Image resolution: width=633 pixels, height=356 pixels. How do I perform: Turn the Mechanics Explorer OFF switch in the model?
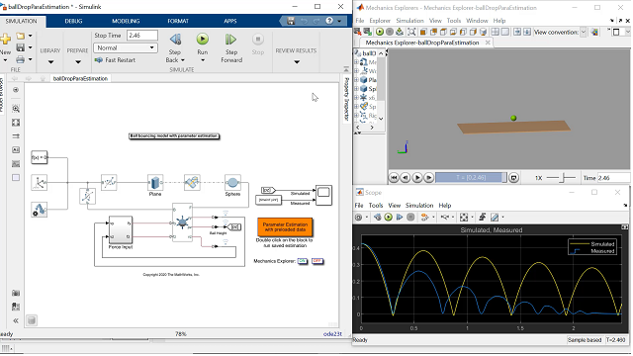317,261
